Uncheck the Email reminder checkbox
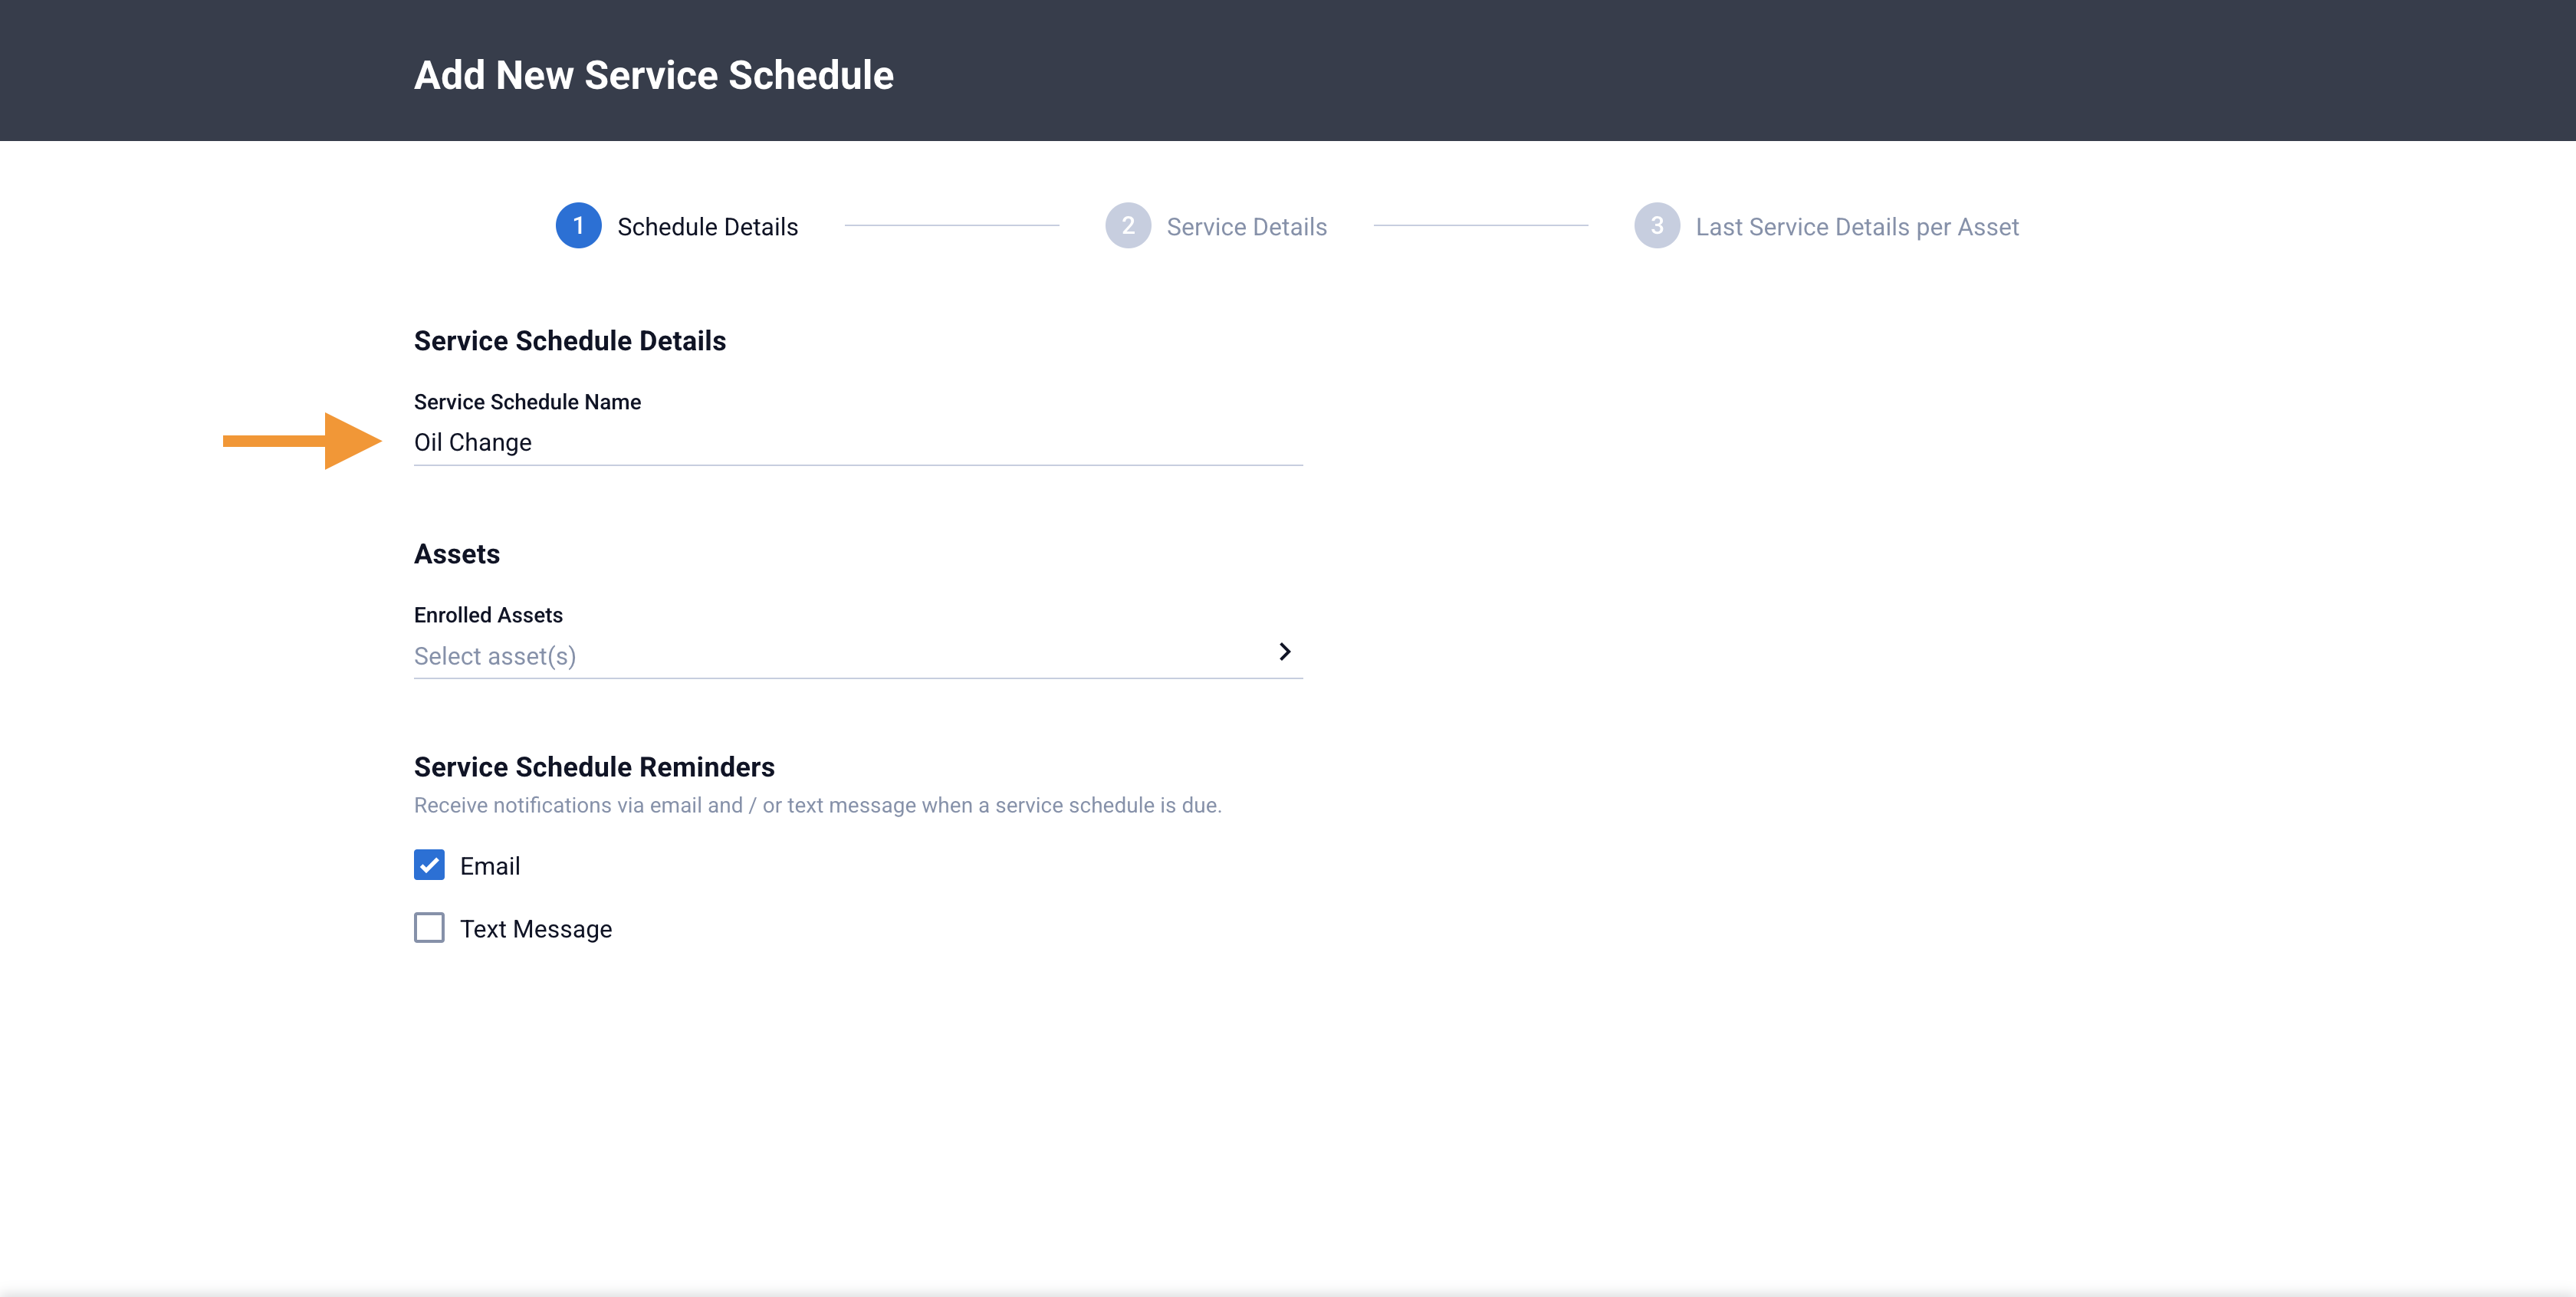 tap(429, 865)
